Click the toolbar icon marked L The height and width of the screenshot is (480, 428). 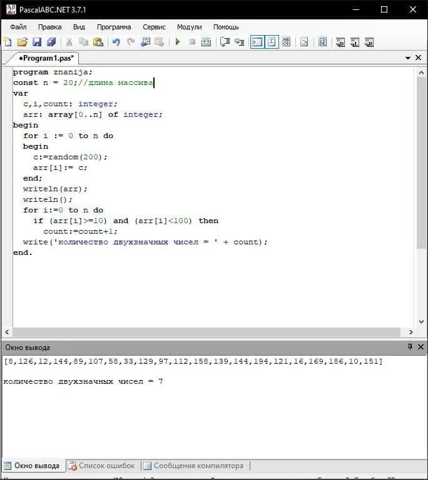point(355,42)
